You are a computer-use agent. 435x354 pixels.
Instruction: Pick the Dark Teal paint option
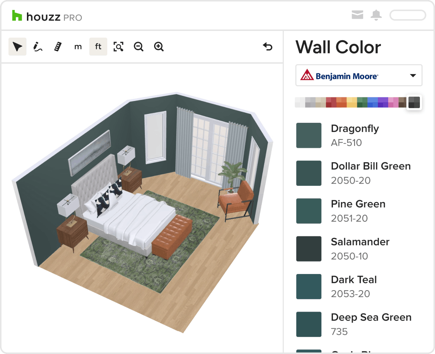tap(309, 287)
